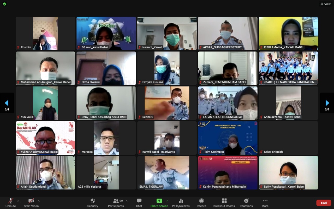Open the View layout menu
334x209 pixels.
pyautogui.click(x=325, y=4)
